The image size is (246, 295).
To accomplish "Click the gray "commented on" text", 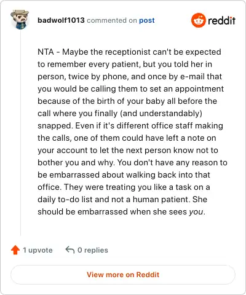I will [112, 20].
